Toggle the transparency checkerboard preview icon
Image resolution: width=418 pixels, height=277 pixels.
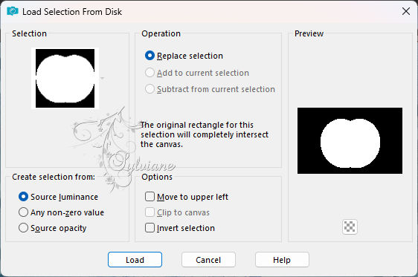(x=350, y=227)
